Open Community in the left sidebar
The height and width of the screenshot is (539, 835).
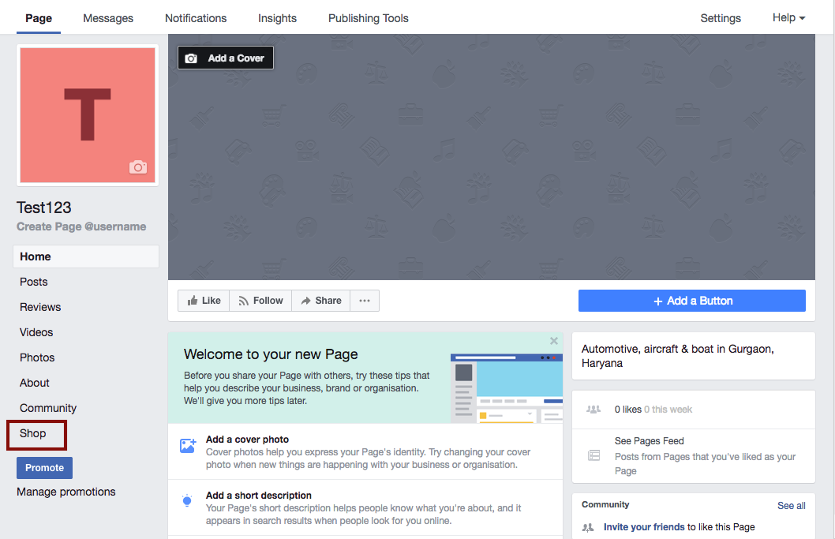(48, 408)
